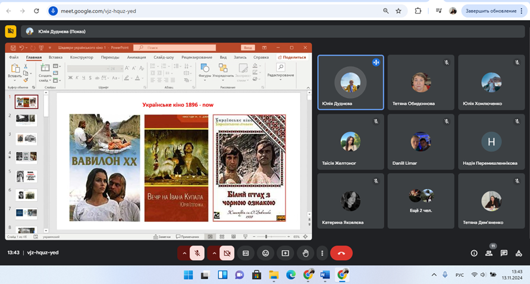Click Примечания comments in status bar
The height and width of the screenshot is (284, 530).
coord(187,237)
